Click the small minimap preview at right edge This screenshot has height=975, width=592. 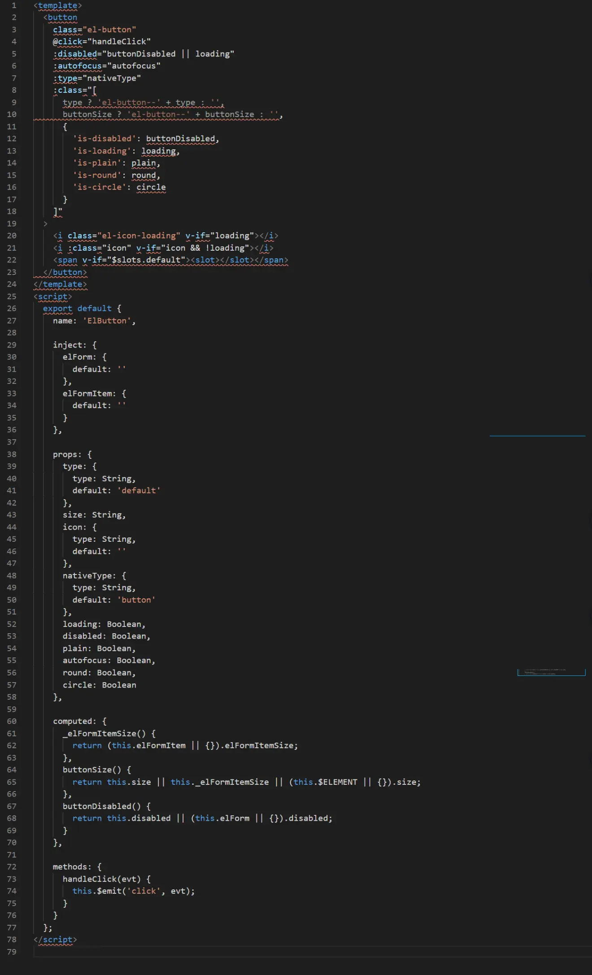click(x=552, y=672)
